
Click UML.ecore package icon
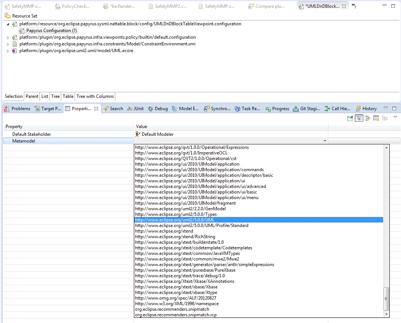[x=15, y=51]
